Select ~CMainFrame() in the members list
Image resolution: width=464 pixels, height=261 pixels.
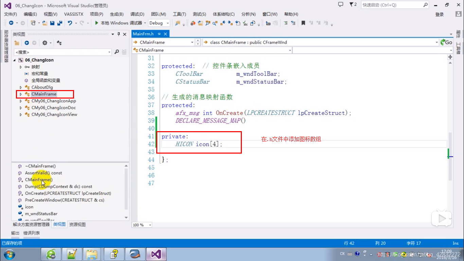click(x=40, y=166)
